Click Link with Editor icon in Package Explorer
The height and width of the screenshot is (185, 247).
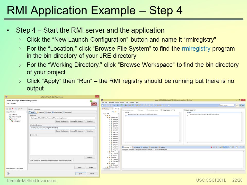point(116,112)
